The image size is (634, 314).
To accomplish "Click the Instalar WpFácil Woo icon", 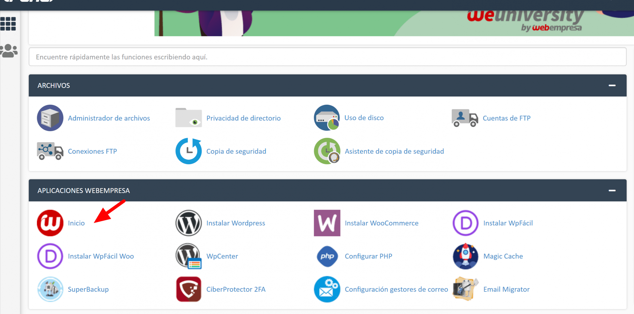I will coord(50,256).
